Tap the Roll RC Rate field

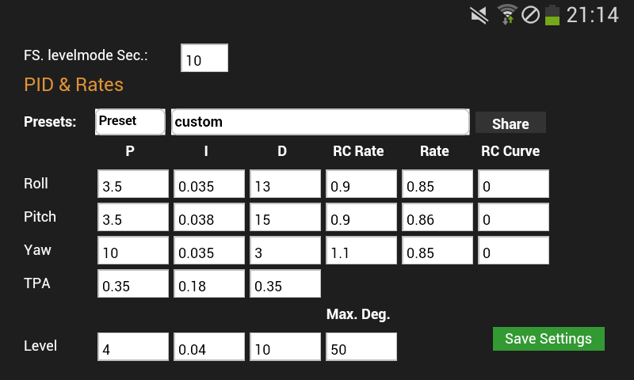tap(361, 184)
